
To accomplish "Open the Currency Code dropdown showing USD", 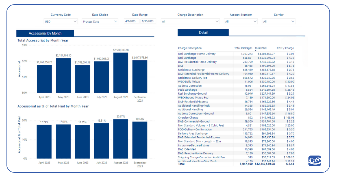I will coord(61,21).
